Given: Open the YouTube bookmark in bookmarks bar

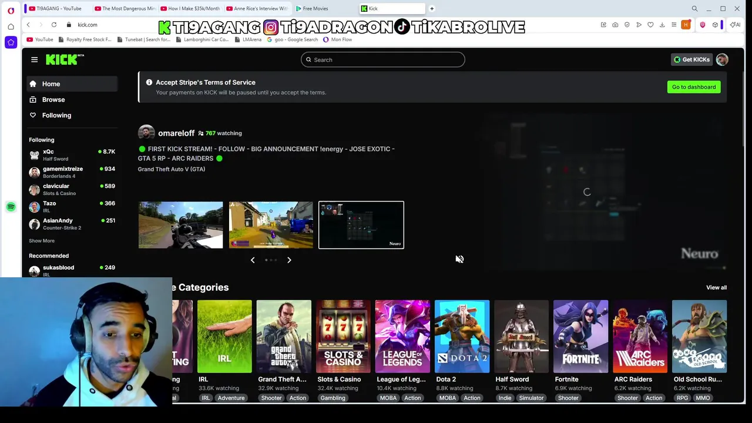Looking at the screenshot, I should pos(40,39).
